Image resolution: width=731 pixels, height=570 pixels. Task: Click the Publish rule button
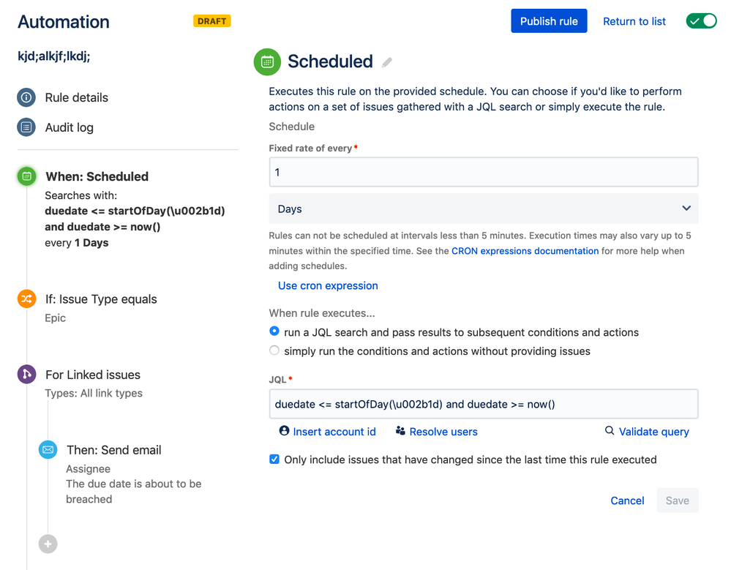(x=549, y=21)
